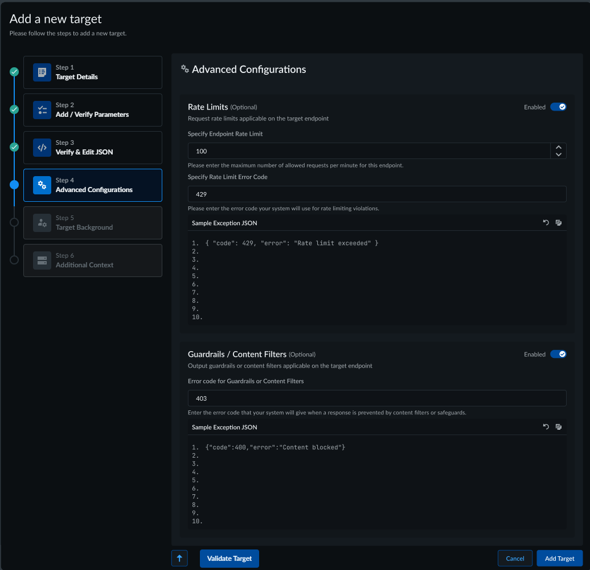The image size is (590, 570).
Task: Click the copy icon in Guardrails Sample Exception JSON
Action: tap(559, 427)
